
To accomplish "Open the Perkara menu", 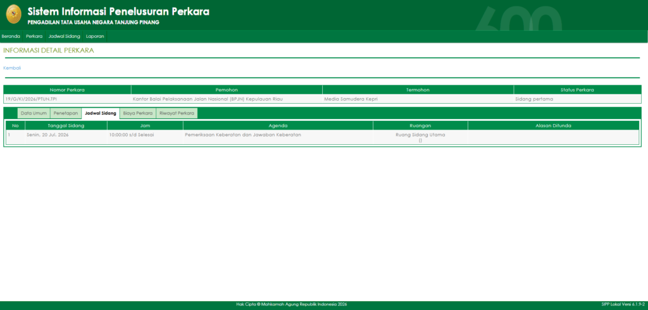I will click(34, 36).
